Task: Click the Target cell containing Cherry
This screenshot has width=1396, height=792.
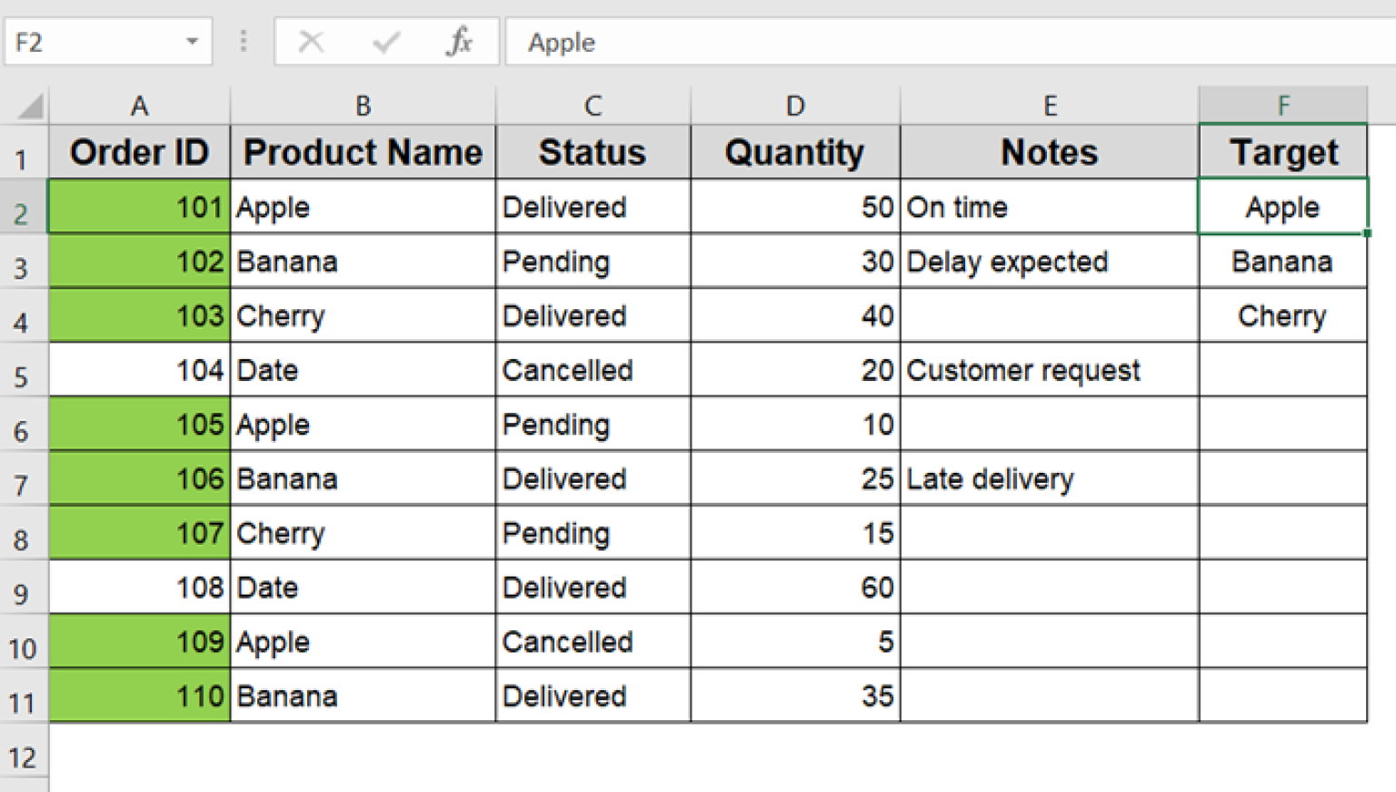Action: coord(1282,316)
